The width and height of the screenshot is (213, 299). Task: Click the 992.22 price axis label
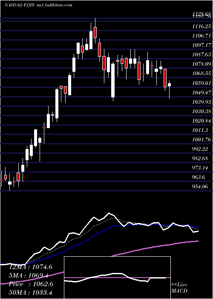201,149
